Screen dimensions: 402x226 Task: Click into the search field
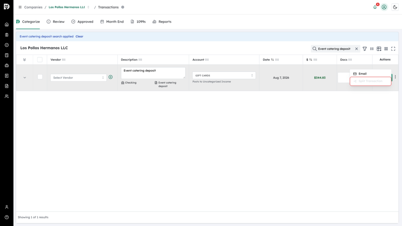click(x=334, y=49)
